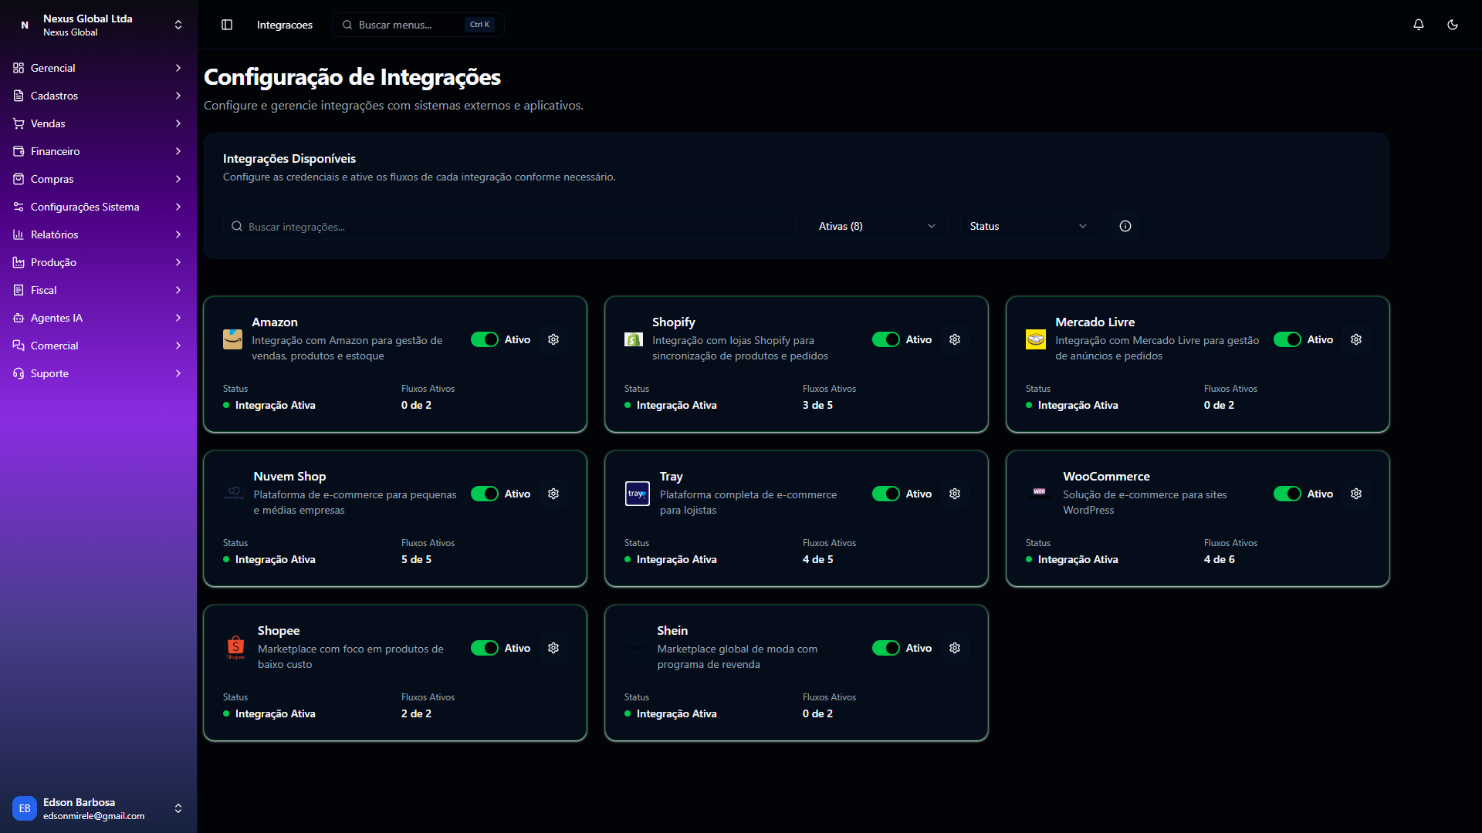Open the Relatórios menu
Image resolution: width=1482 pixels, height=833 pixels.
tap(99, 234)
